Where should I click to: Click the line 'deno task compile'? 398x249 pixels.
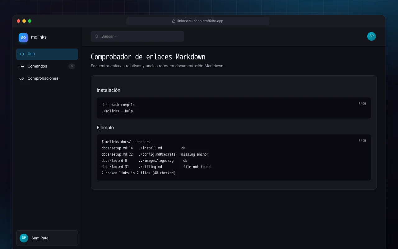coord(118,105)
